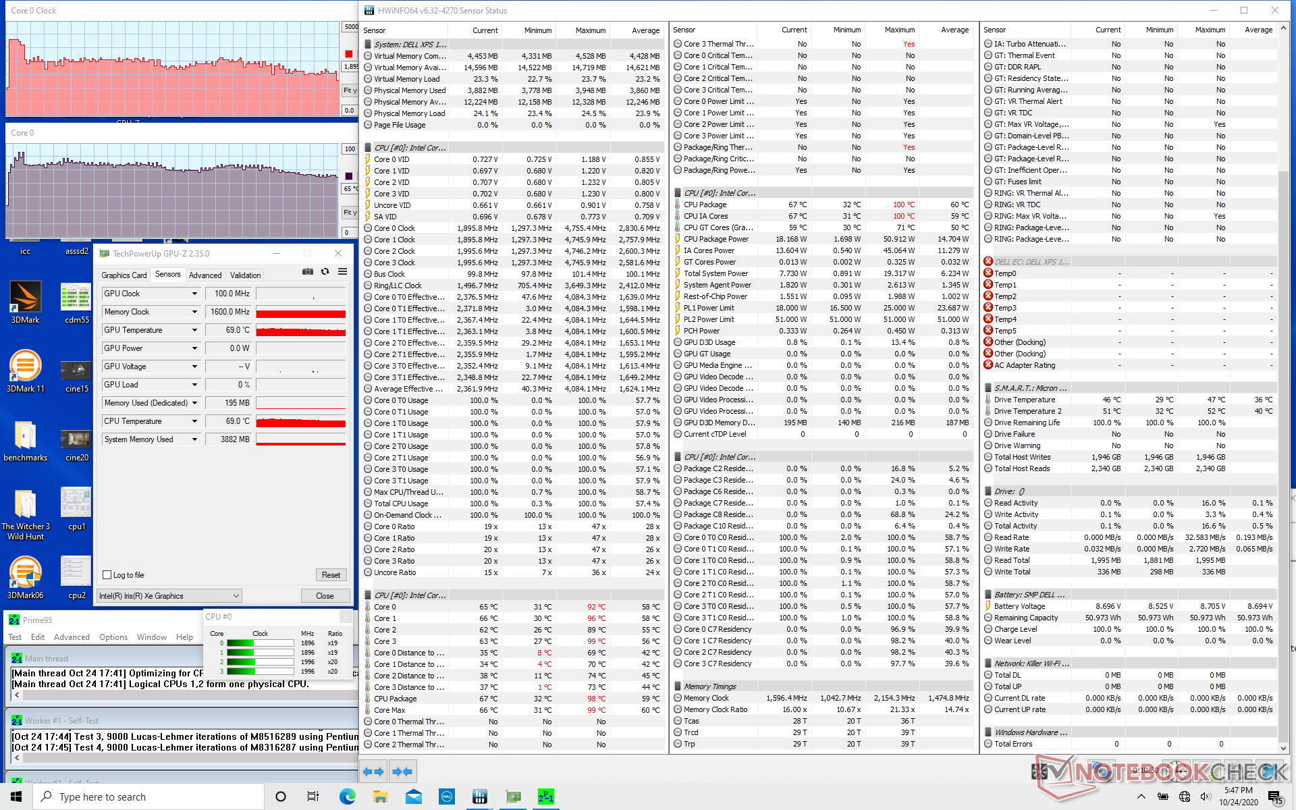
Task: Open the 3DMark 11 desktop shortcut
Action: [x=25, y=371]
